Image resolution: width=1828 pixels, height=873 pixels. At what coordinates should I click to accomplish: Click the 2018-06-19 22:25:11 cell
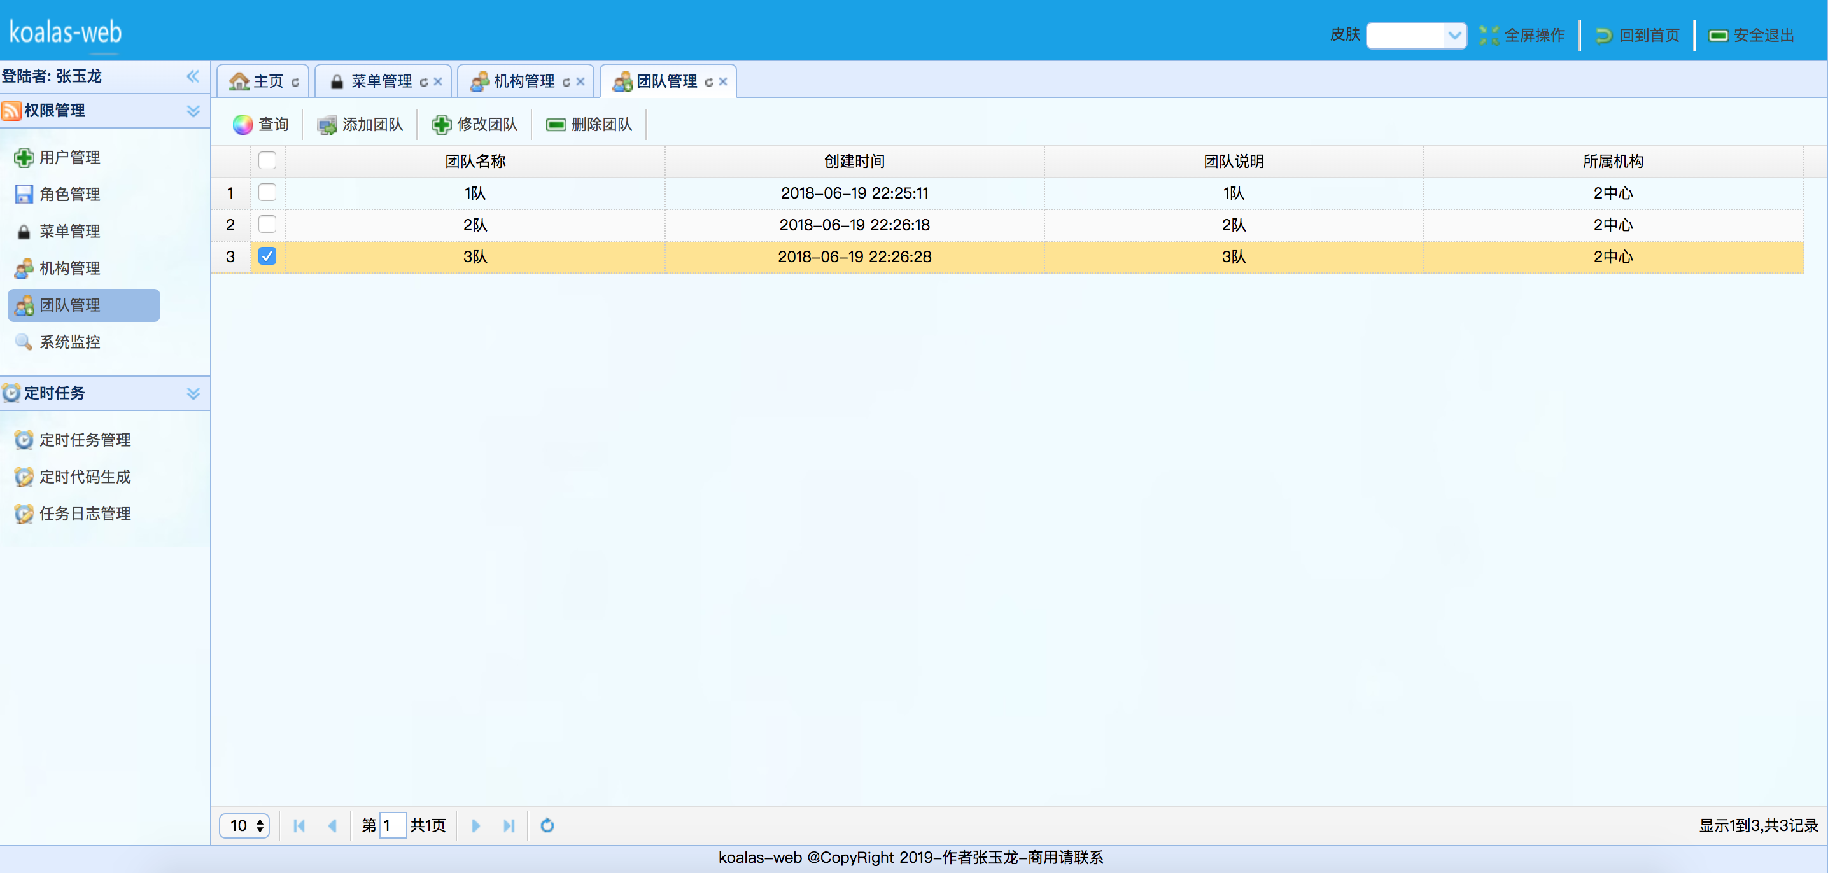854,193
